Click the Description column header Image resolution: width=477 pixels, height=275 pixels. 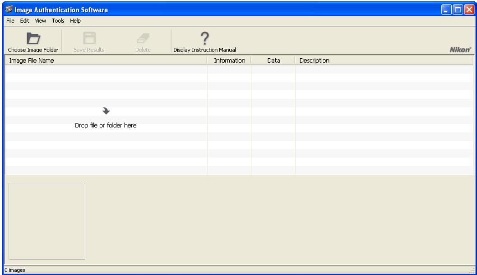tap(384, 61)
